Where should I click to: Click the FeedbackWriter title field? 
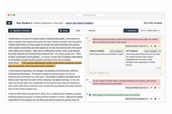pos(89,15)
